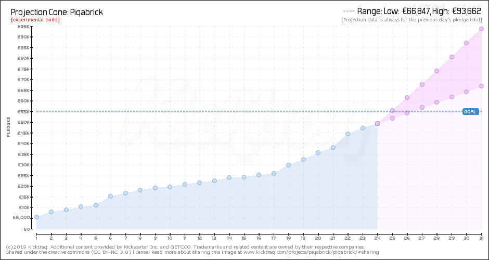
Task: Click the lower pink projection point for day 31
Action: click(481, 86)
